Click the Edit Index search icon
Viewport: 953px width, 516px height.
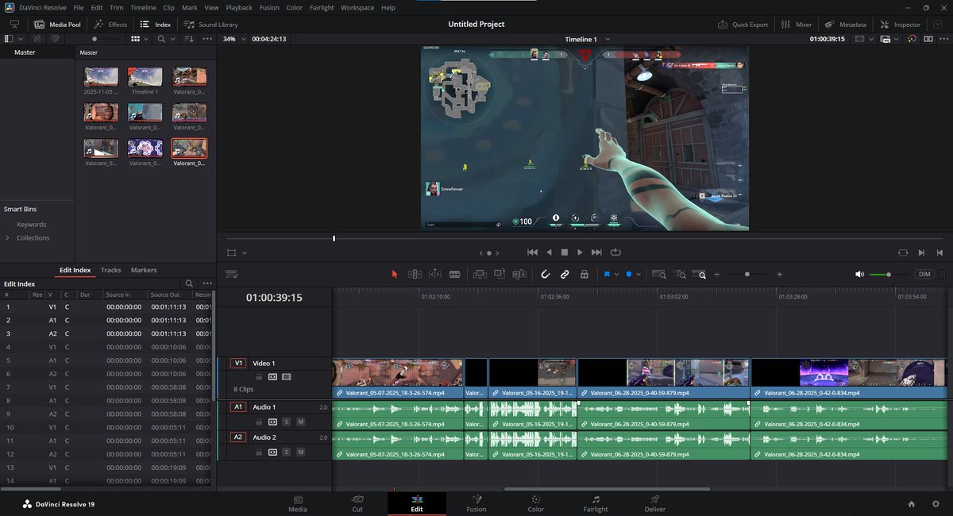click(x=189, y=283)
